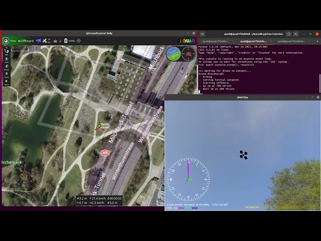Open the Action menu in toolstrip
321x241 pixels.
[7, 82]
